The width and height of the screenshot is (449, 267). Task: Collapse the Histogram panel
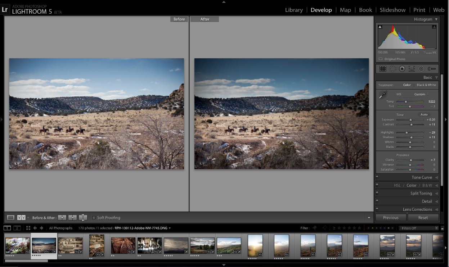tap(436, 19)
